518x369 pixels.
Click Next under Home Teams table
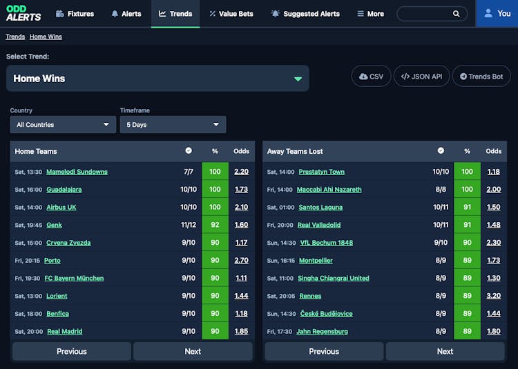(193, 352)
